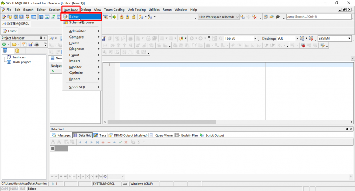This screenshot has height=191, width=355.
Task: Toggle the CAPS indicator in status bar
Action: pos(5,189)
